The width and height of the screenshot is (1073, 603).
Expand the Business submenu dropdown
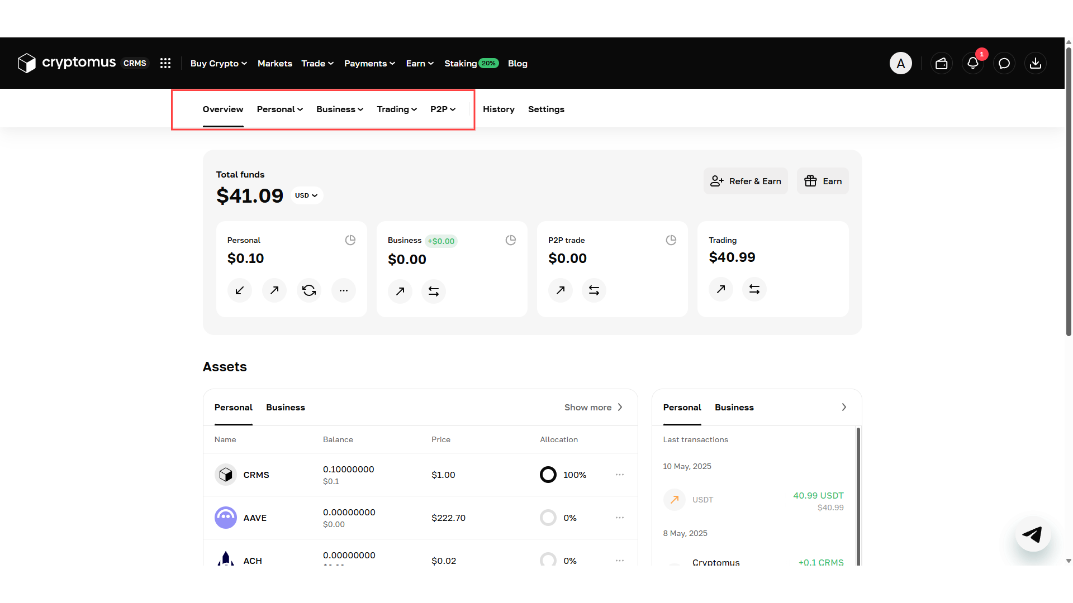[340, 109]
